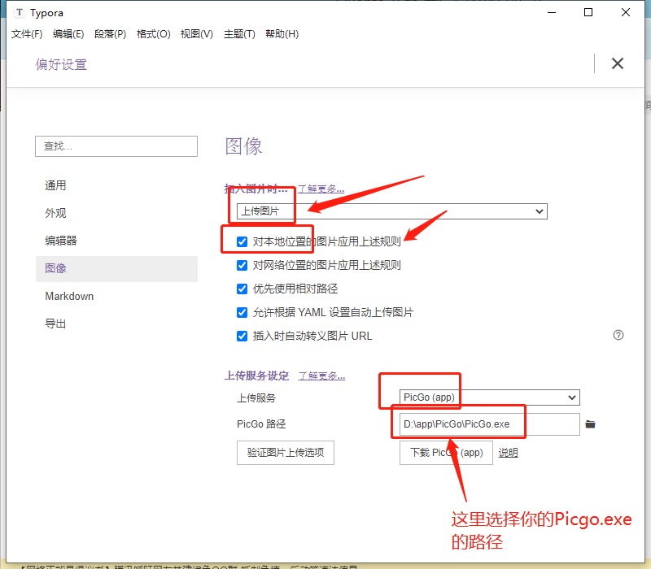Uncheck 优先使用相对路径 option
The height and width of the screenshot is (569, 651).
point(242,289)
